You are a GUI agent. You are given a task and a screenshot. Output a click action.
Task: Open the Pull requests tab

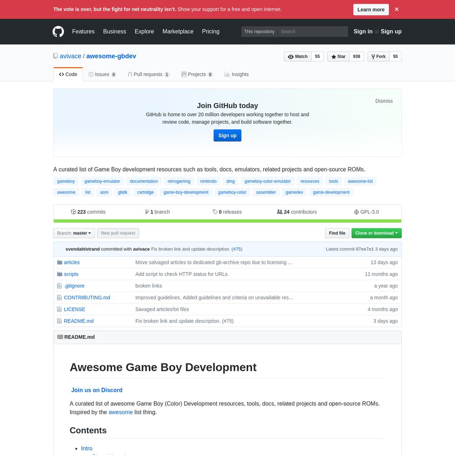pyautogui.click(x=149, y=74)
